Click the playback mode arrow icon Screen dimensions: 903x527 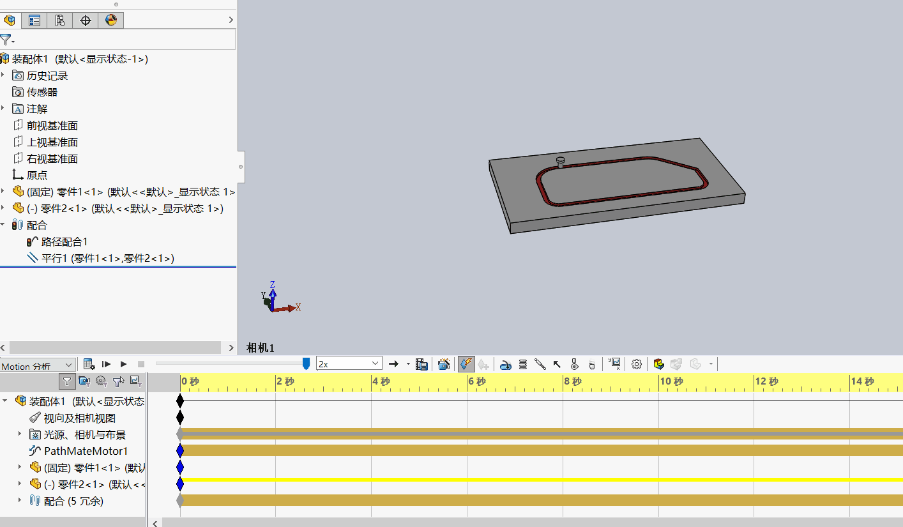coord(393,364)
